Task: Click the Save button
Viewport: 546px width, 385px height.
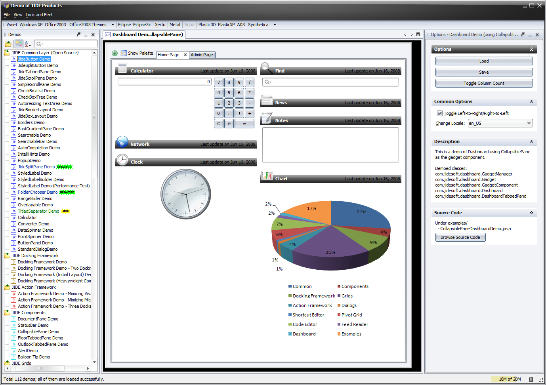Action: tap(484, 72)
